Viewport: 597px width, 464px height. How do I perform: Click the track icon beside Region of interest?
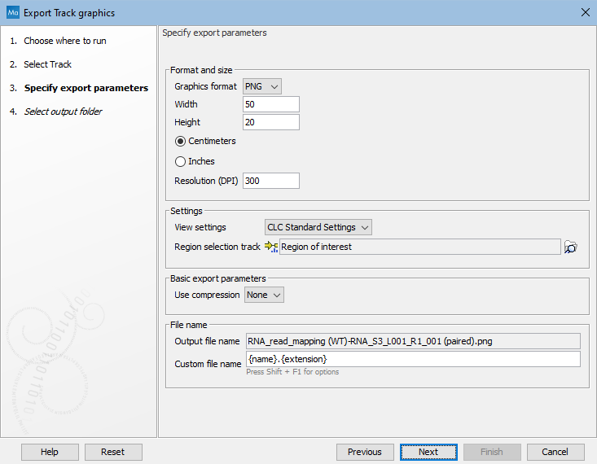(x=271, y=247)
